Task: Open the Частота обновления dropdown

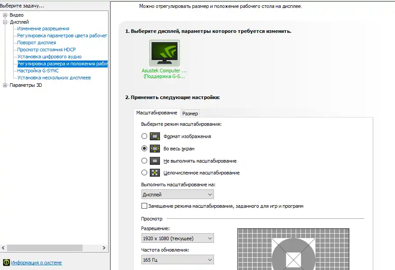Action: [x=178, y=260]
